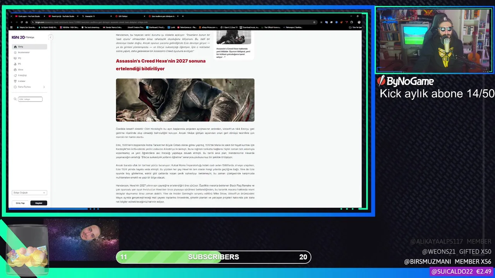Open the 'NBABite - NBA Stre...' bookmark
This screenshot has width=495, height=278.
(69, 27)
